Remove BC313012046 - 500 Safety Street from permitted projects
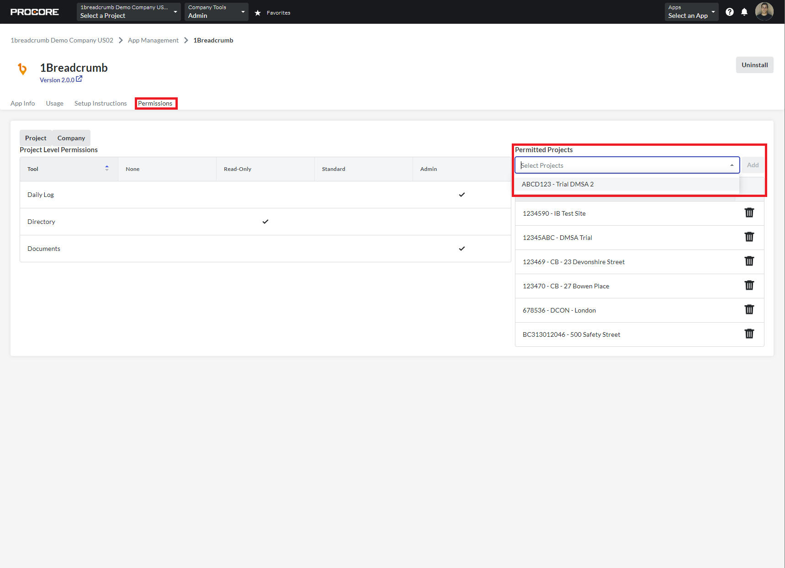Screen dimensions: 785x568 click(749, 334)
